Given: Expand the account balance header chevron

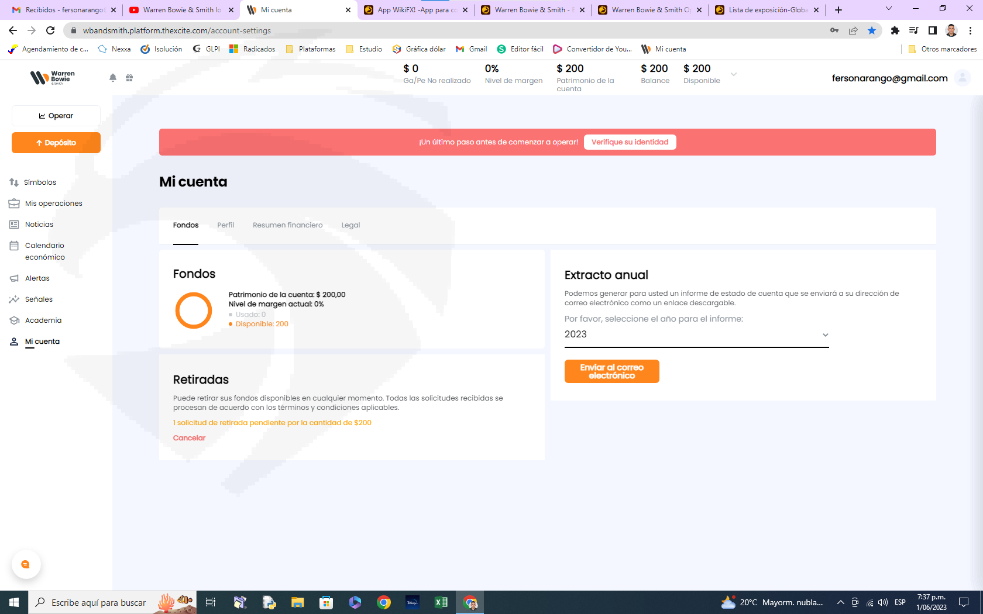Looking at the screenshot, I should pyautogui.click(x=734, y=74).
